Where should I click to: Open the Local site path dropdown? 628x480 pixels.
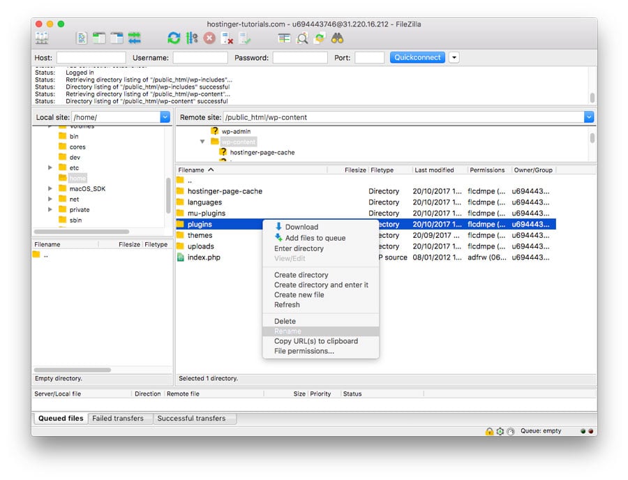pyautogui.click(x=165, y=117)
